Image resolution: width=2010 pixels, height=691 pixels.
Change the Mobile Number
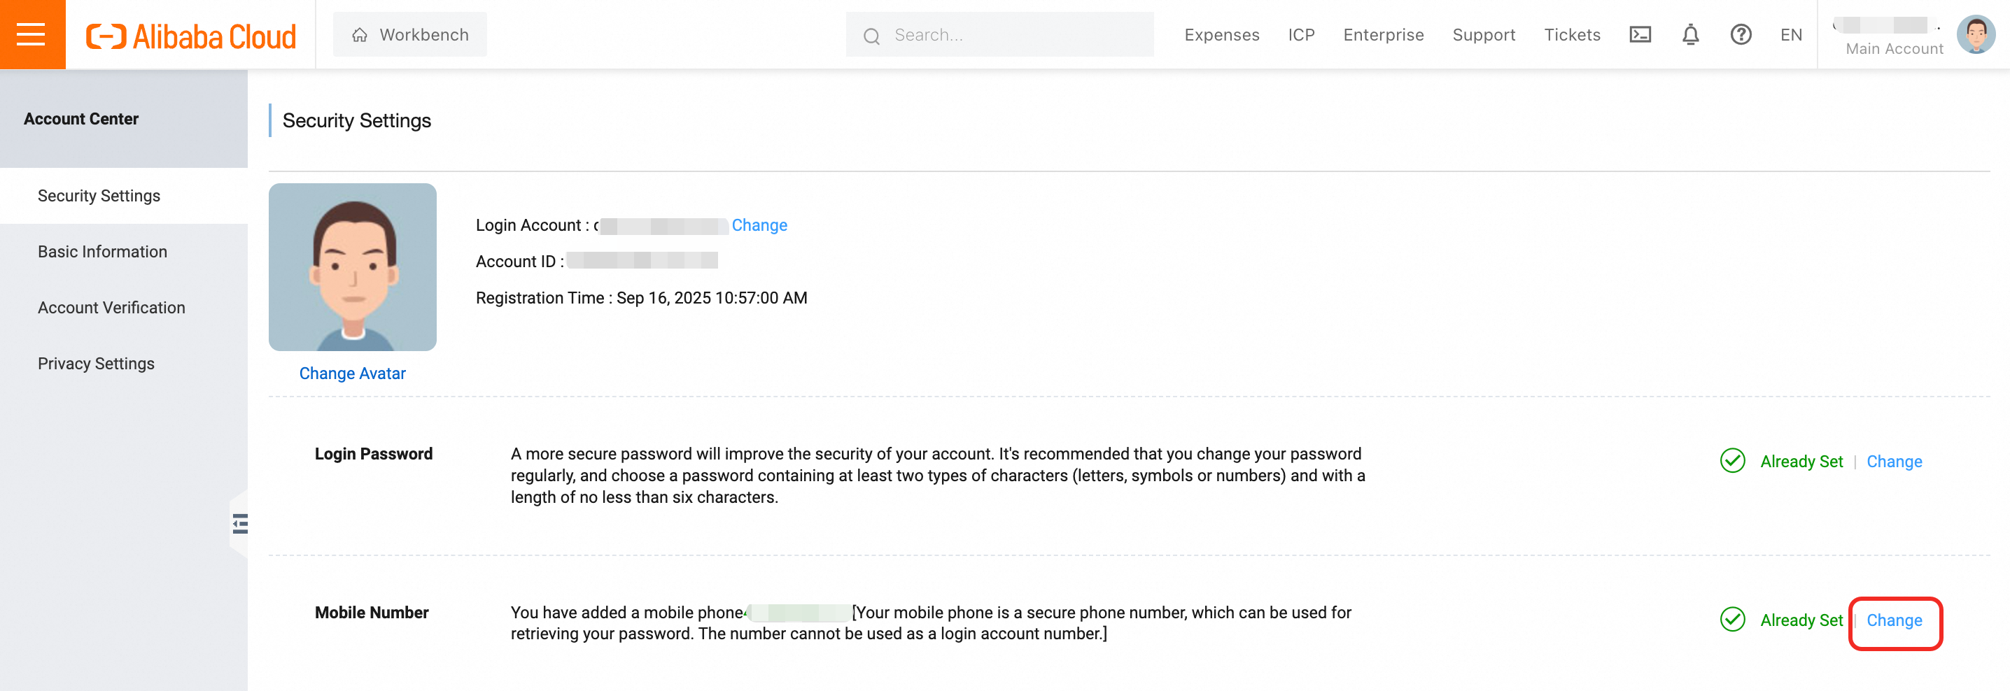click(1894, 620)
